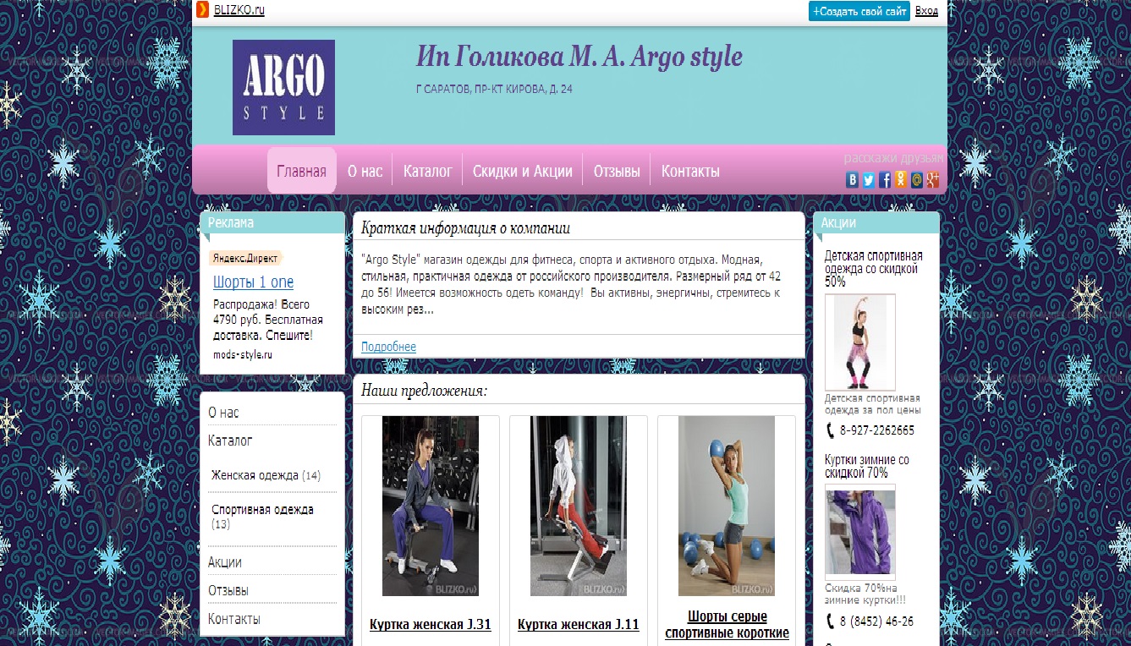Open the 'Спортивная одежда (13)' category
The height and width of the screenshot is (646, 1131).
(x=263, y=517)
